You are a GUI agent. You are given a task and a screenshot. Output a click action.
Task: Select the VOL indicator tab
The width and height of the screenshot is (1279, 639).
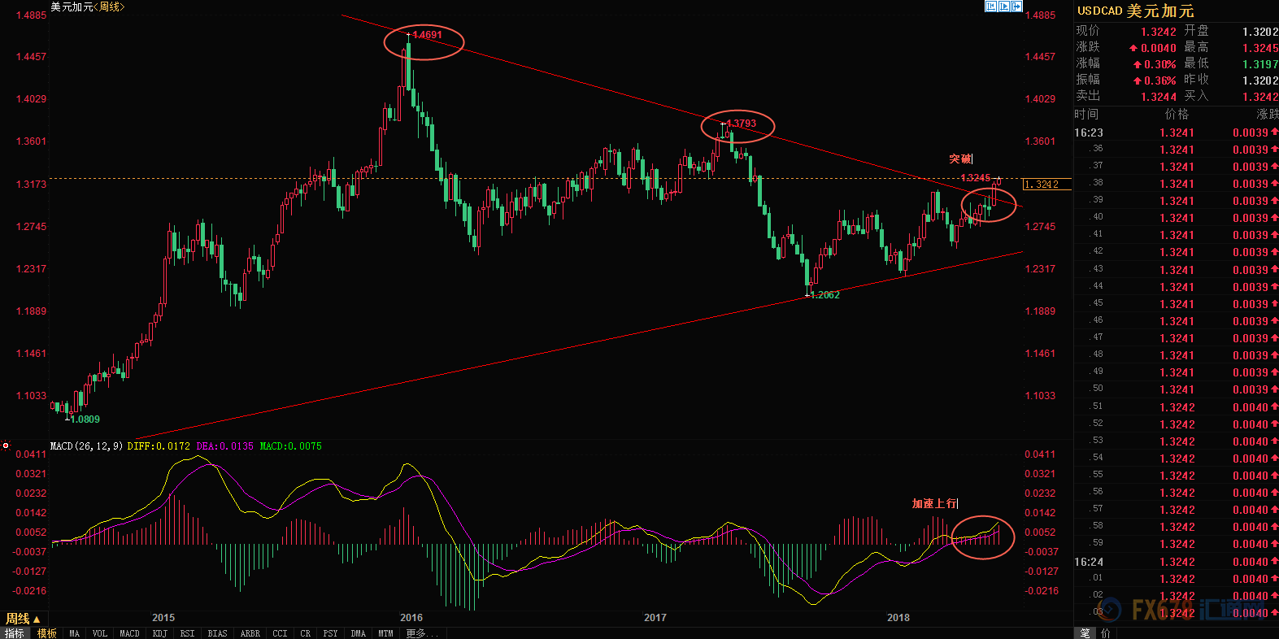click(100, 633)
